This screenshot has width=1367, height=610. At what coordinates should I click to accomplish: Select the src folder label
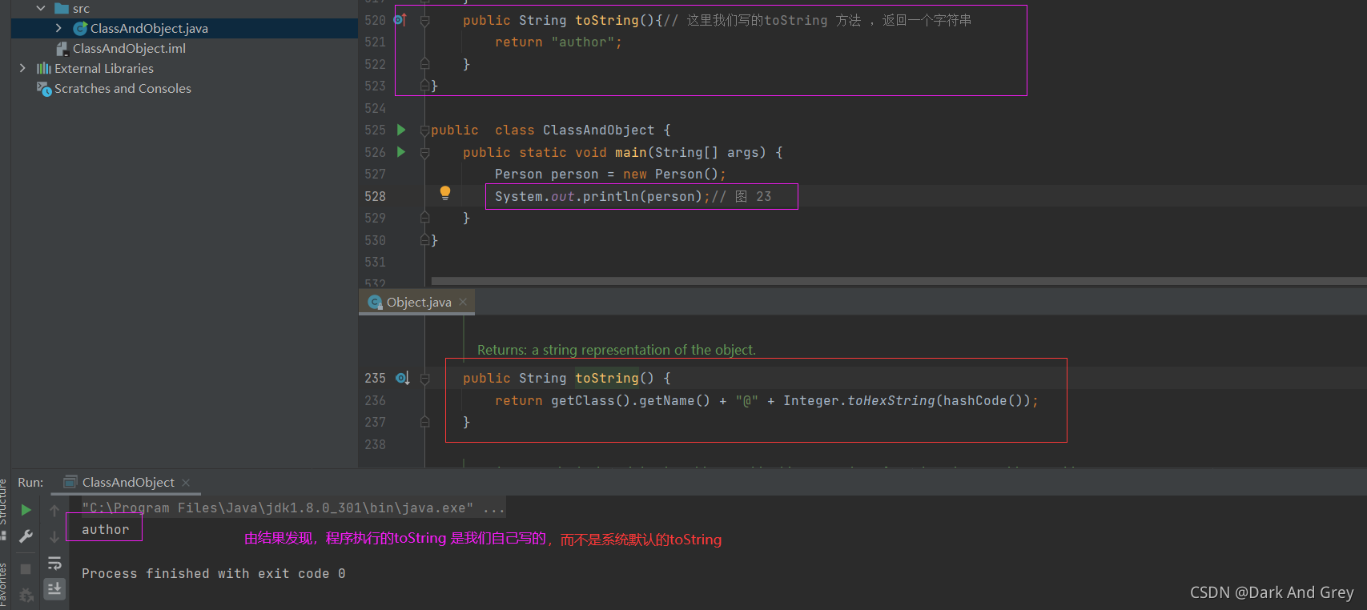[81, 8]
